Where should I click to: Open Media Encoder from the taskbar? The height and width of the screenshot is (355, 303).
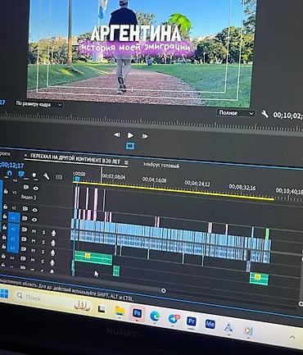click(x=210, y=324)
